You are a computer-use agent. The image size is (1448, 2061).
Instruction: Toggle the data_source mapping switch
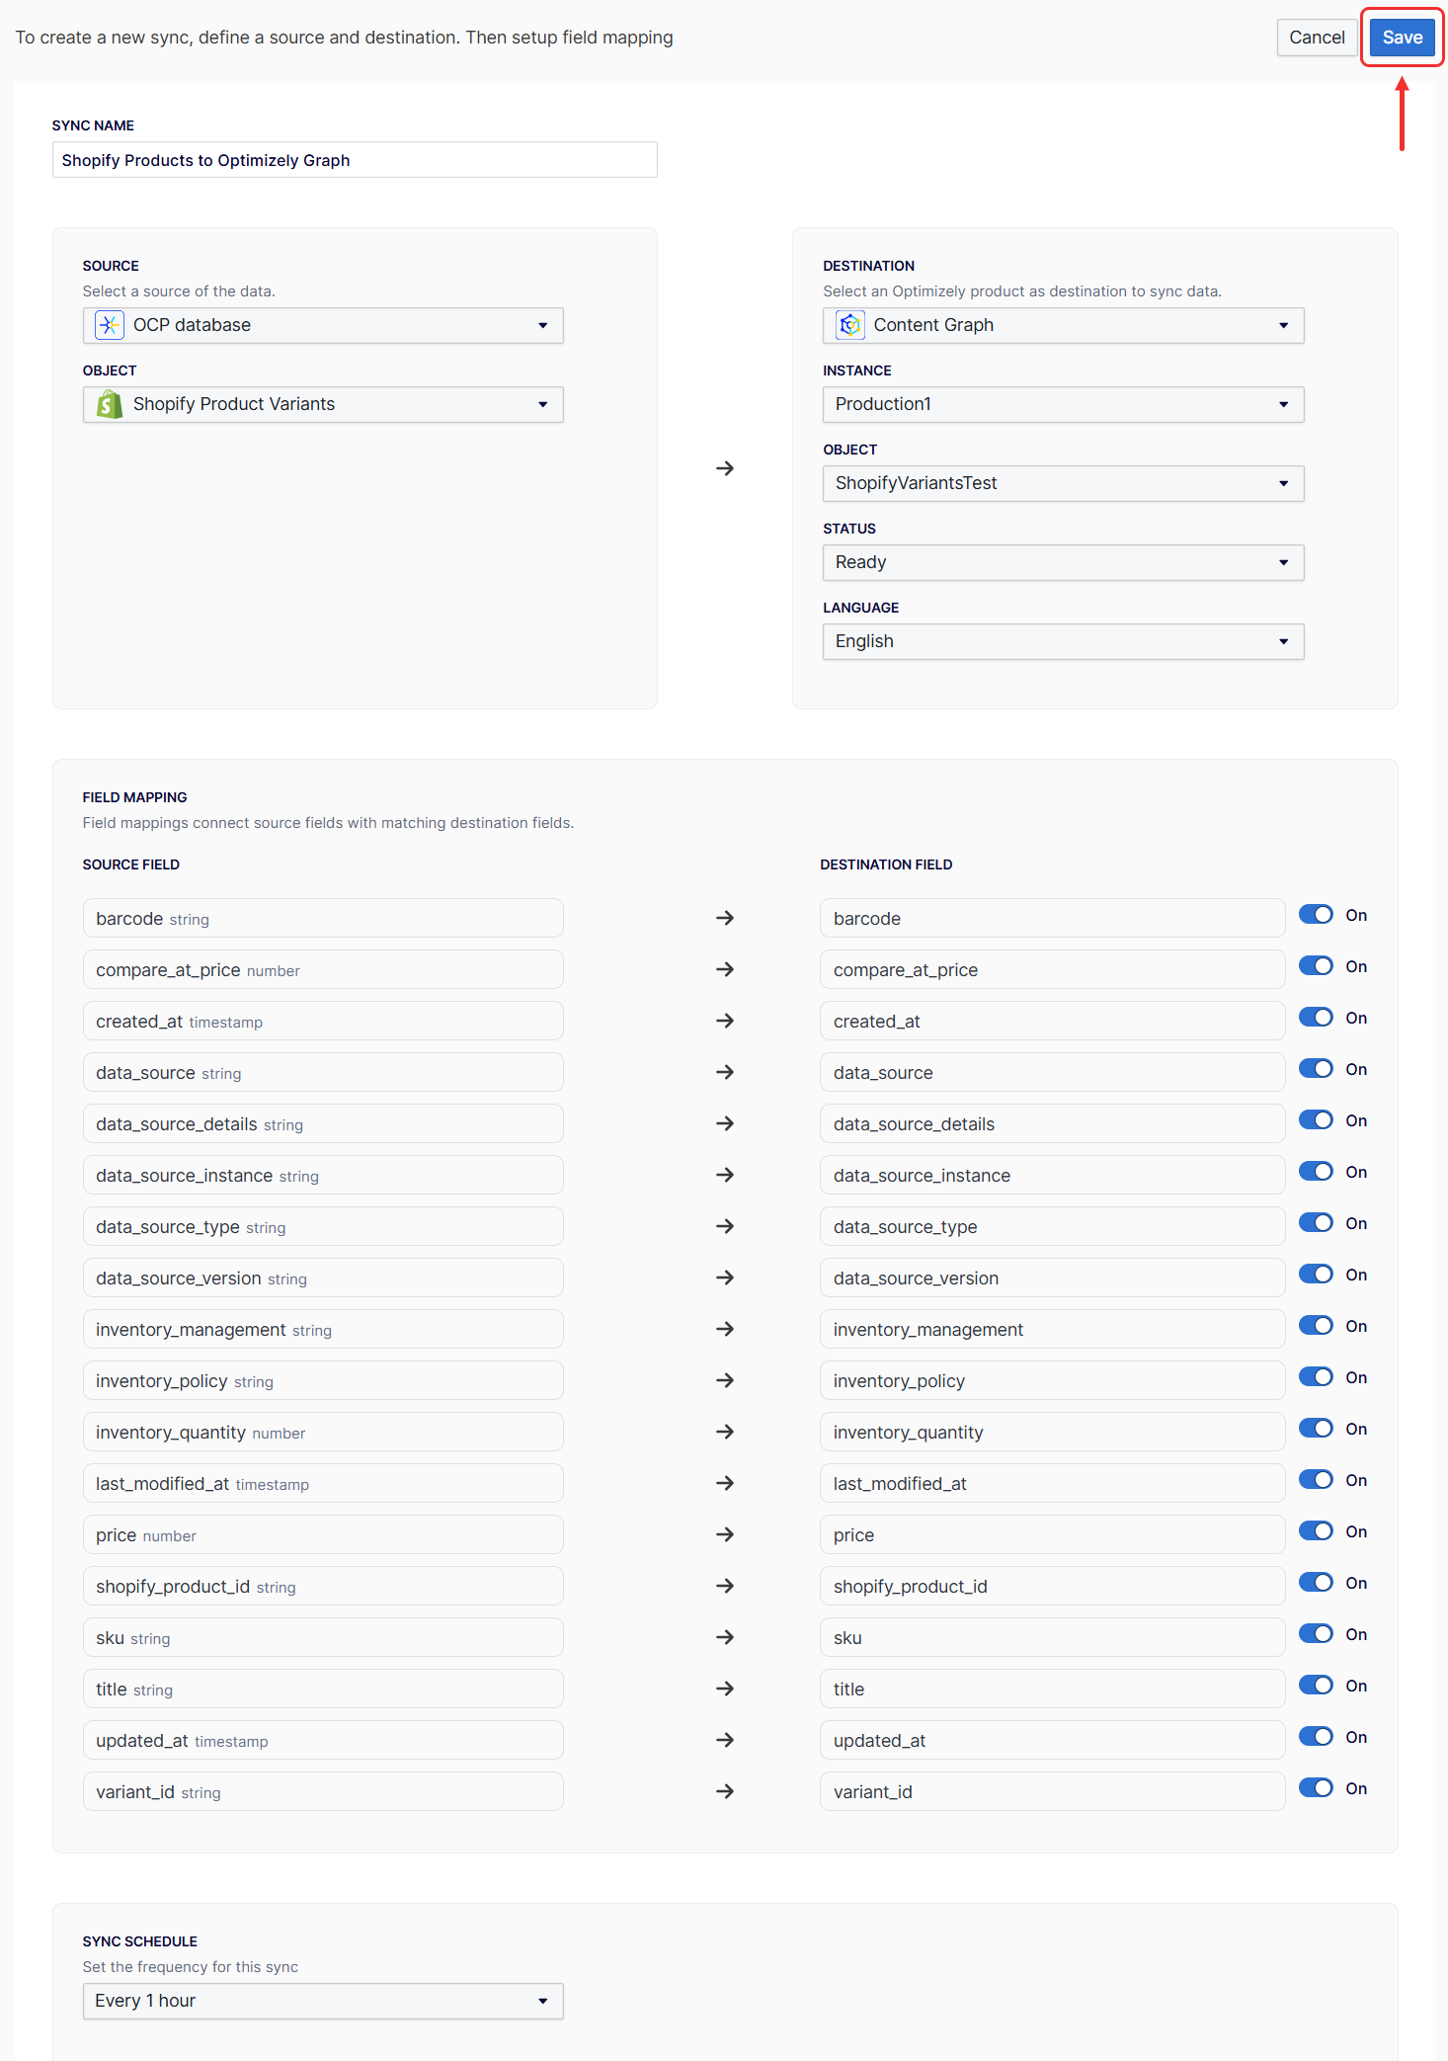(x=1316, y=1069)
